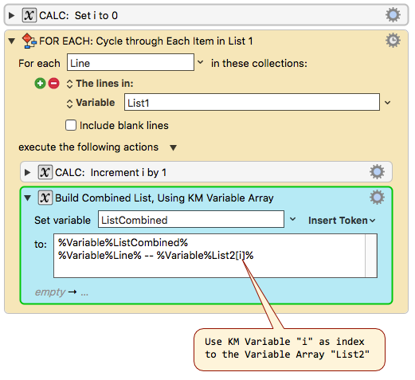Expand the CALC Increment i by 1 action
415x380 pixels.
(x=27, y=172)
